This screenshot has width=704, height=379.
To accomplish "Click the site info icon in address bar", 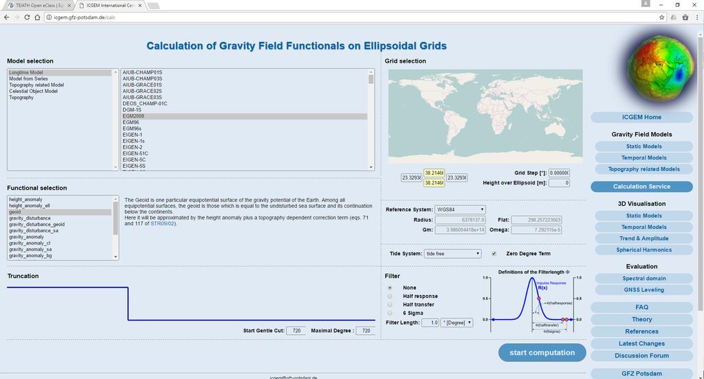I will (x=49, y=17).
